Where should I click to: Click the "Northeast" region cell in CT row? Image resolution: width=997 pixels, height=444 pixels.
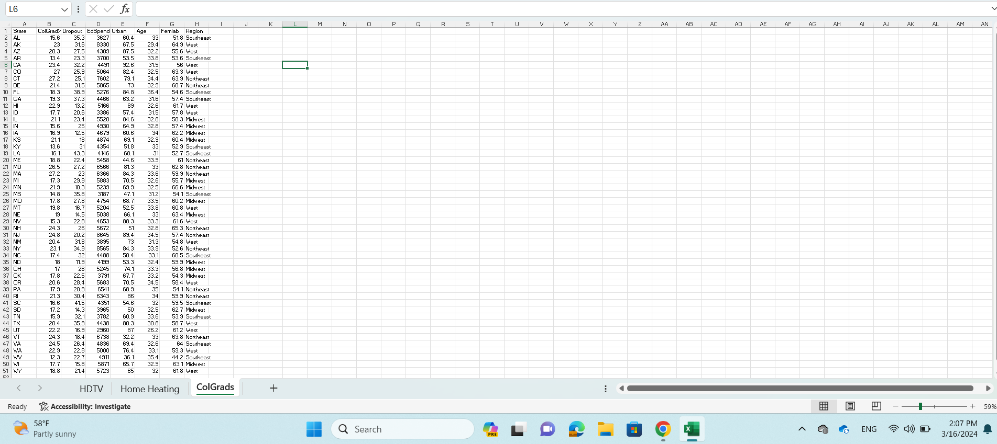click(198, 78)
